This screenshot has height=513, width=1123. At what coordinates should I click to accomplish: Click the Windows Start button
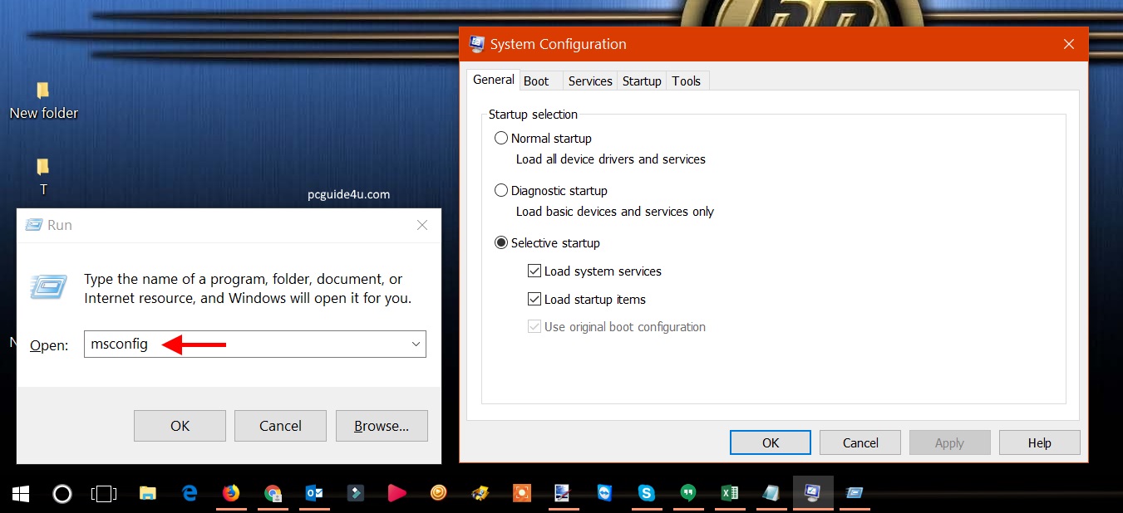point(21,494)
